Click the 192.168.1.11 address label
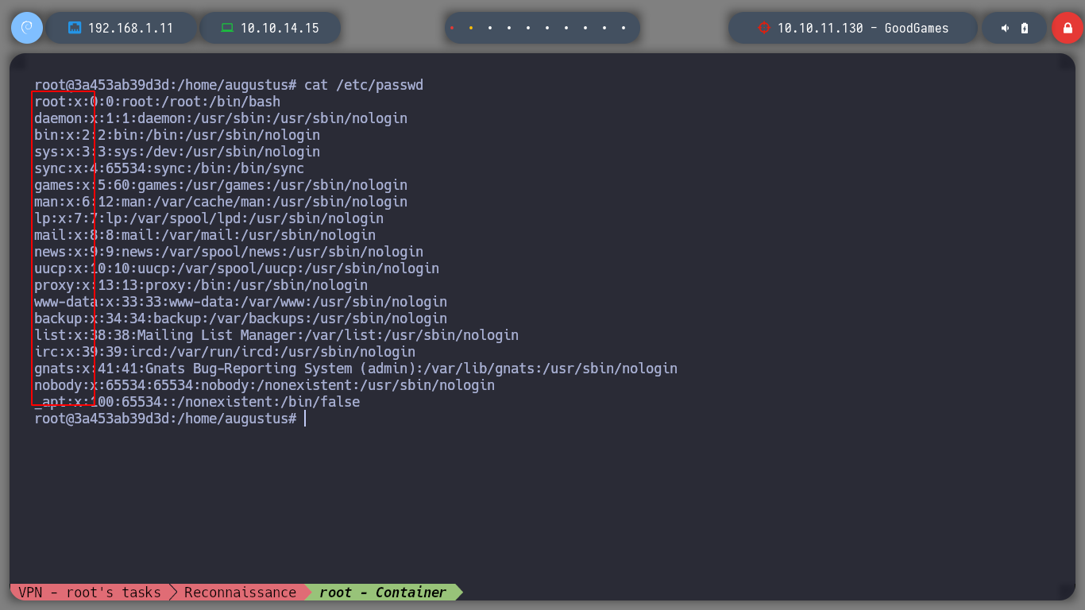 [130, 28]
